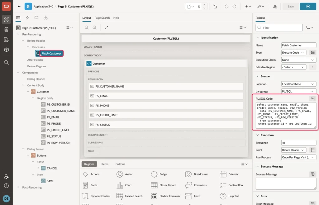Select the Regions gallery tab
This screenshot has width=319, height=205.
[89, 164]
